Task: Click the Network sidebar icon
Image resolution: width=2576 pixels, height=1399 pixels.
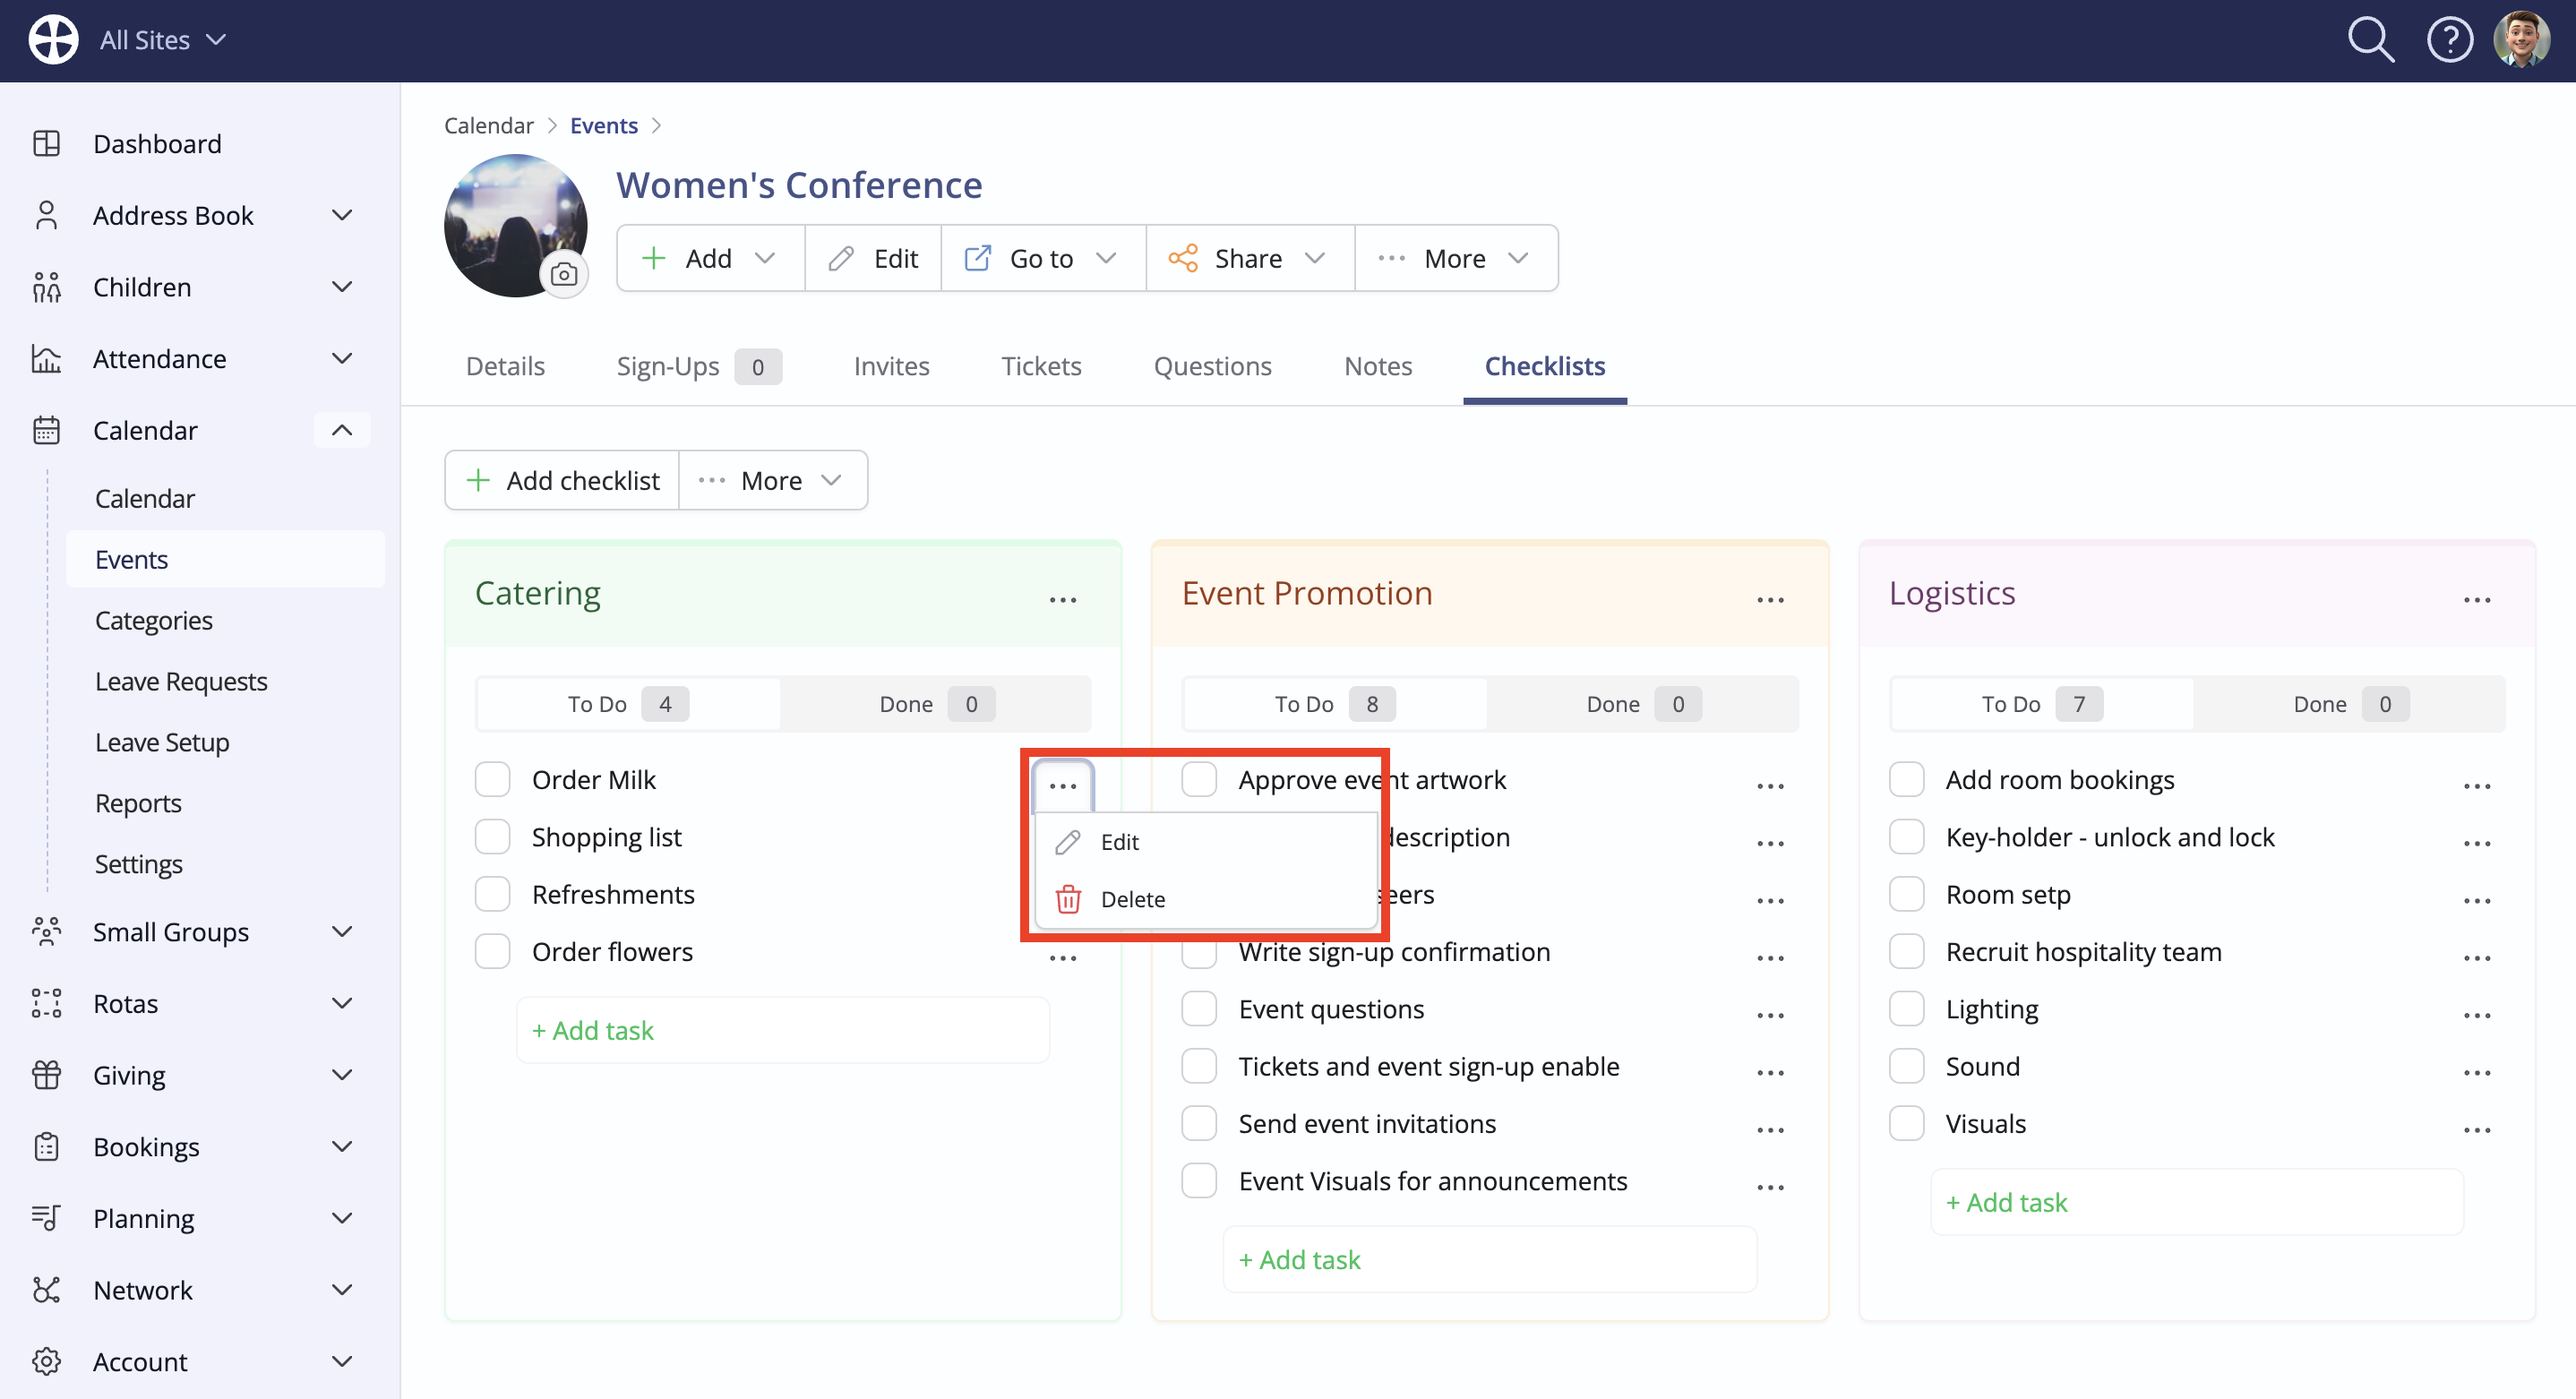Action: (46, 1290)
